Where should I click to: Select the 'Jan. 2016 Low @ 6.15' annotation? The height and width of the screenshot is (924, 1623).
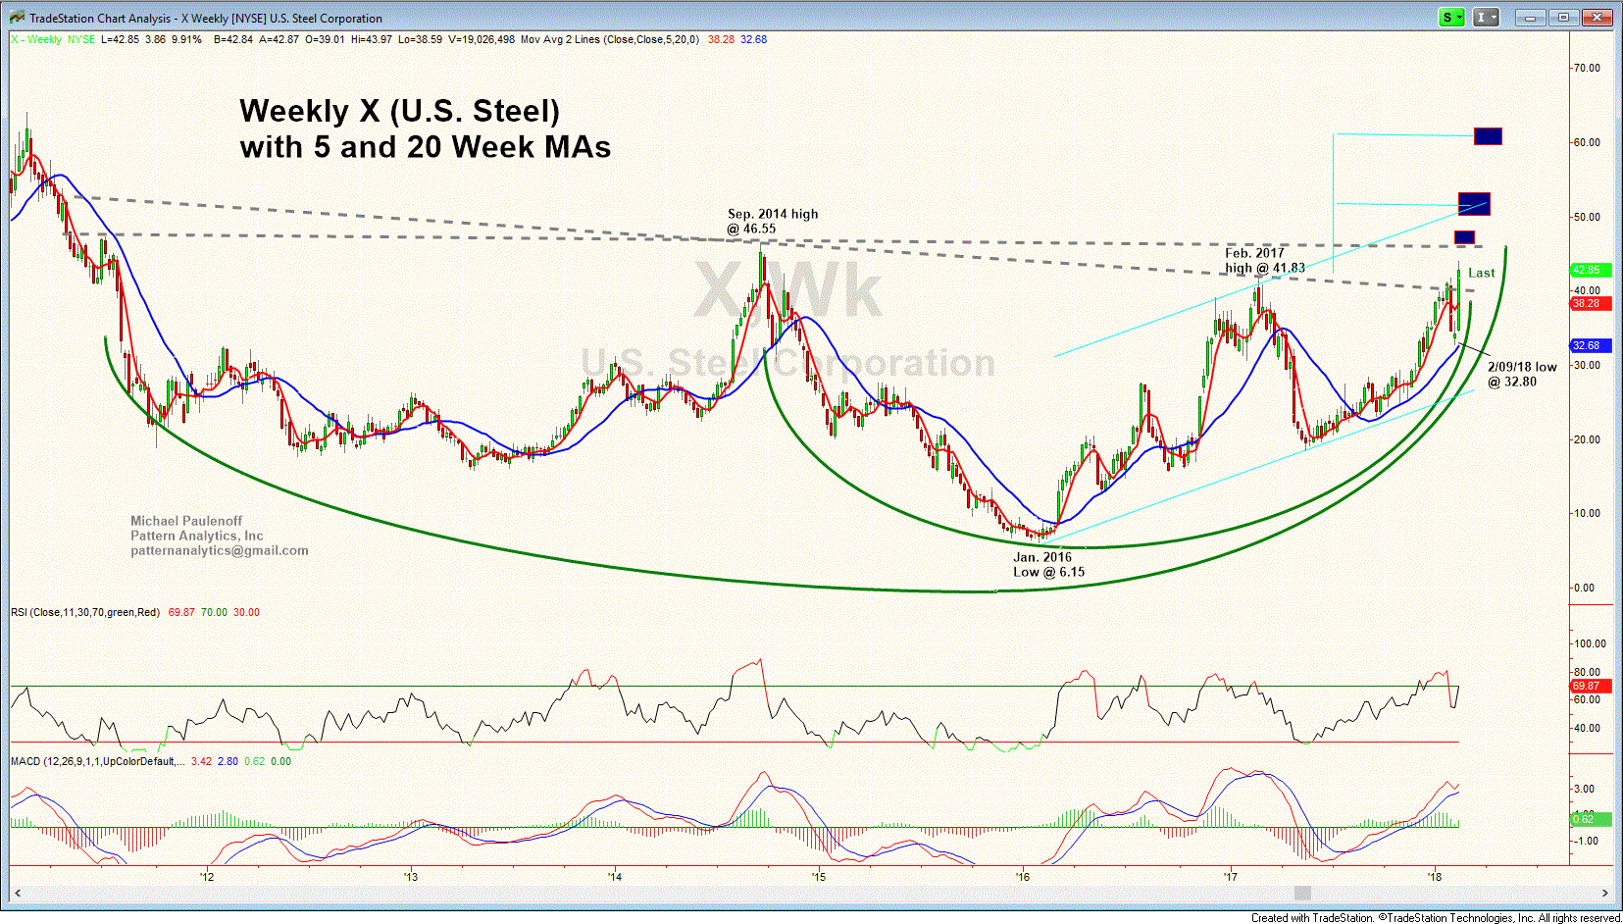click(x=1048, y=564)
